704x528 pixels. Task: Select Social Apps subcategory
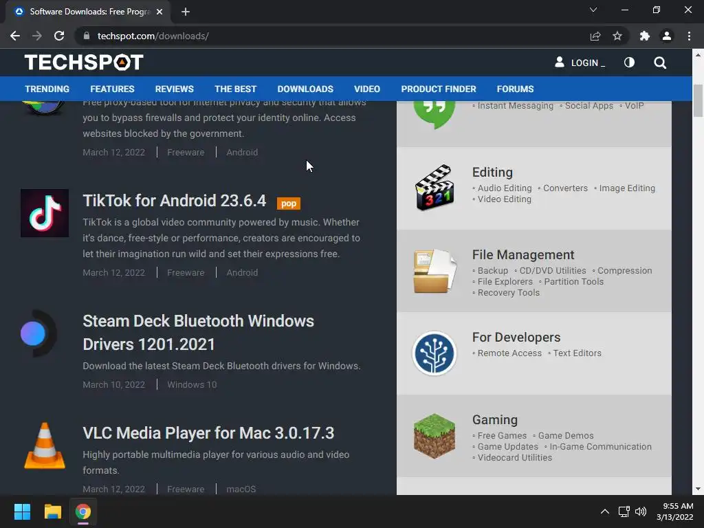[x=588, y=105]
